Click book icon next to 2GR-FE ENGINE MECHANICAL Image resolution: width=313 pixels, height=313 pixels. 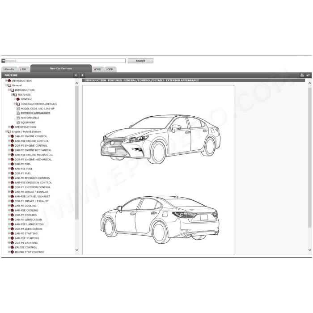(12, 160)
